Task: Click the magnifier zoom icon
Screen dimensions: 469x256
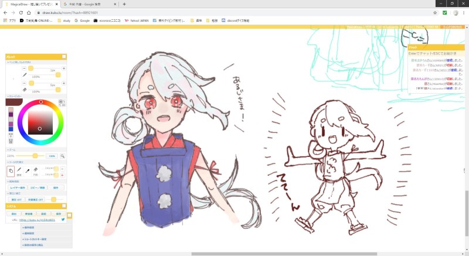Action: tap(63, 156)
